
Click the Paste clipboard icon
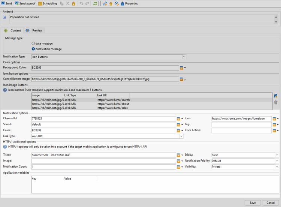coord(73,3)
